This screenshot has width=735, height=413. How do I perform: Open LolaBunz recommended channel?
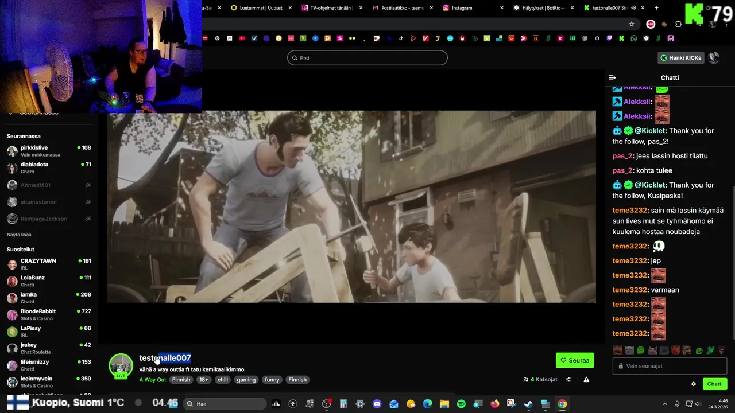(x=49, y=280)
